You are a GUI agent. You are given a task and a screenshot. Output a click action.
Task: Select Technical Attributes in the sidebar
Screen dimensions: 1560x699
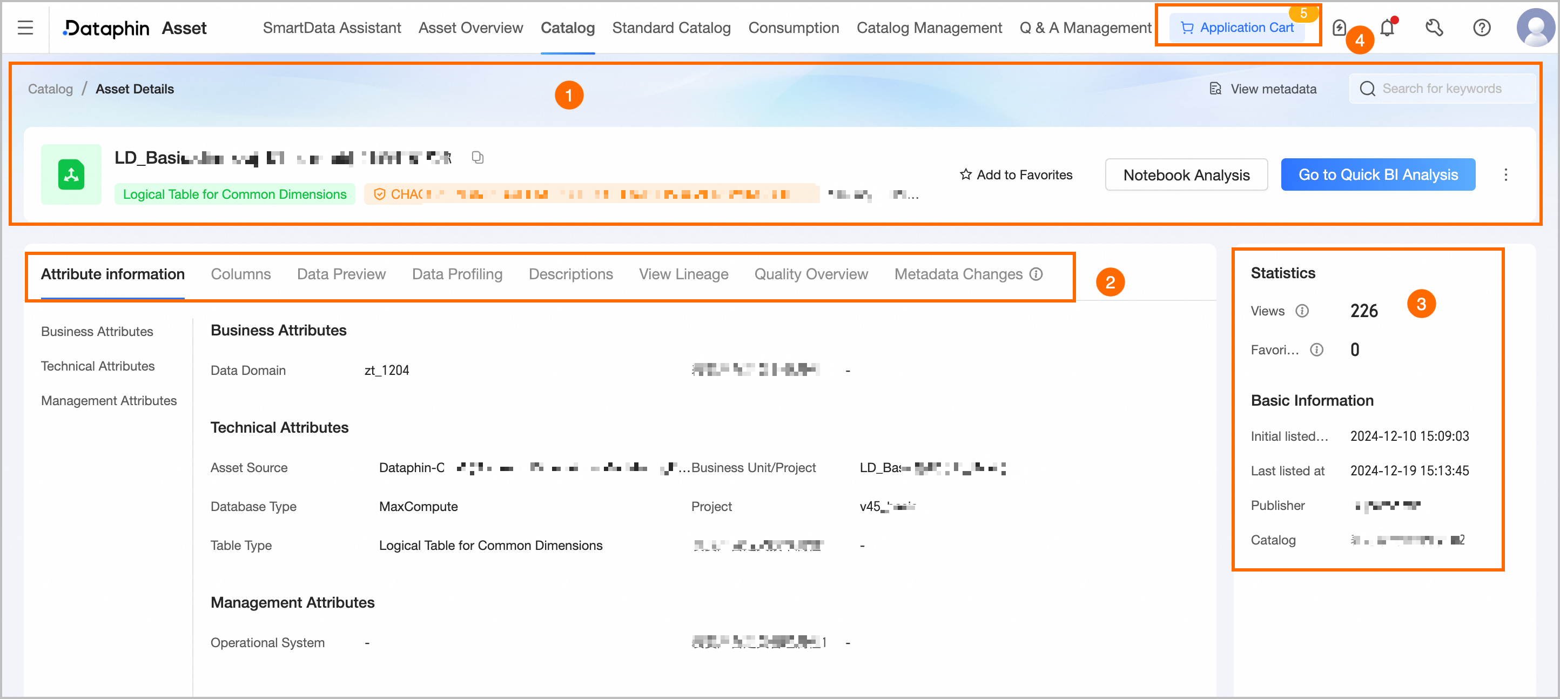point(97,366)
